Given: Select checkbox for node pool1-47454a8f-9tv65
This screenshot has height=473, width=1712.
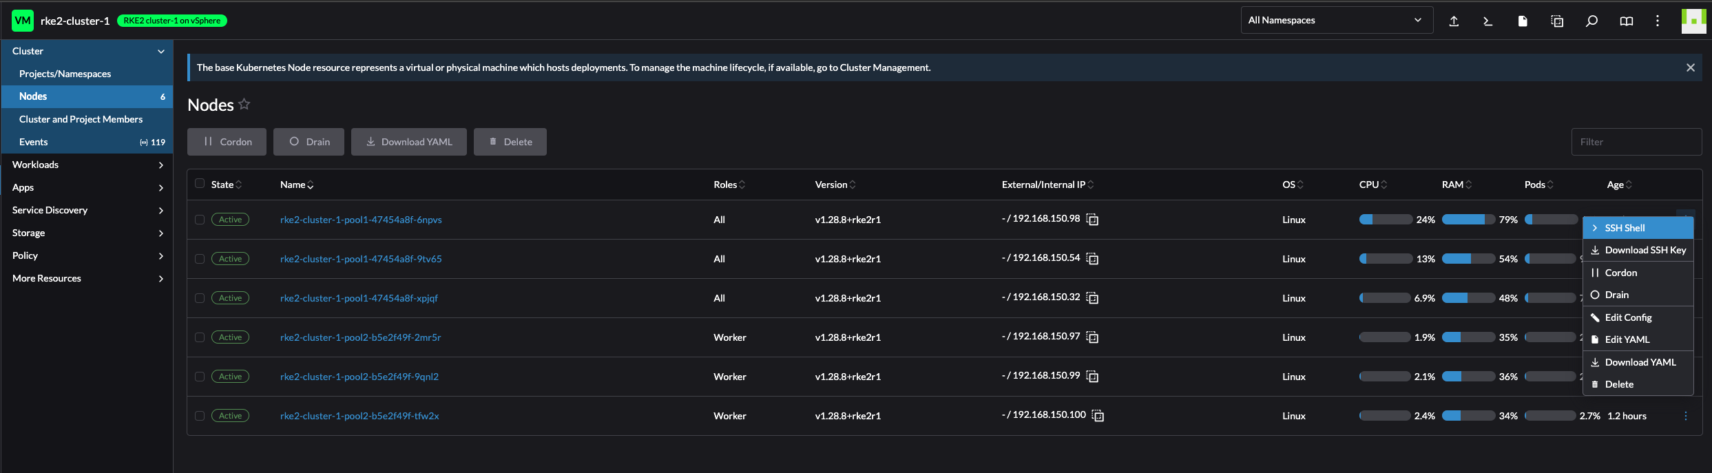Looking at the screenshot, I should click(x=200, y=259).
